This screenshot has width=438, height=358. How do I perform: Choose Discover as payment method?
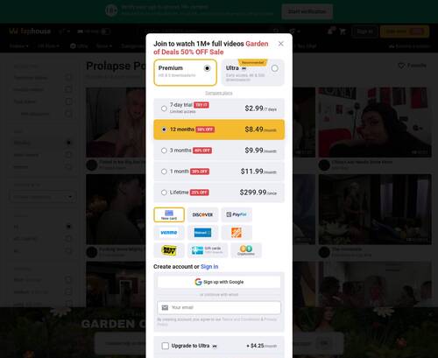(x=202, y=214)
